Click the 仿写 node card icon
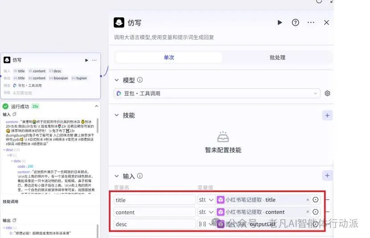 [x=7, y=60]
